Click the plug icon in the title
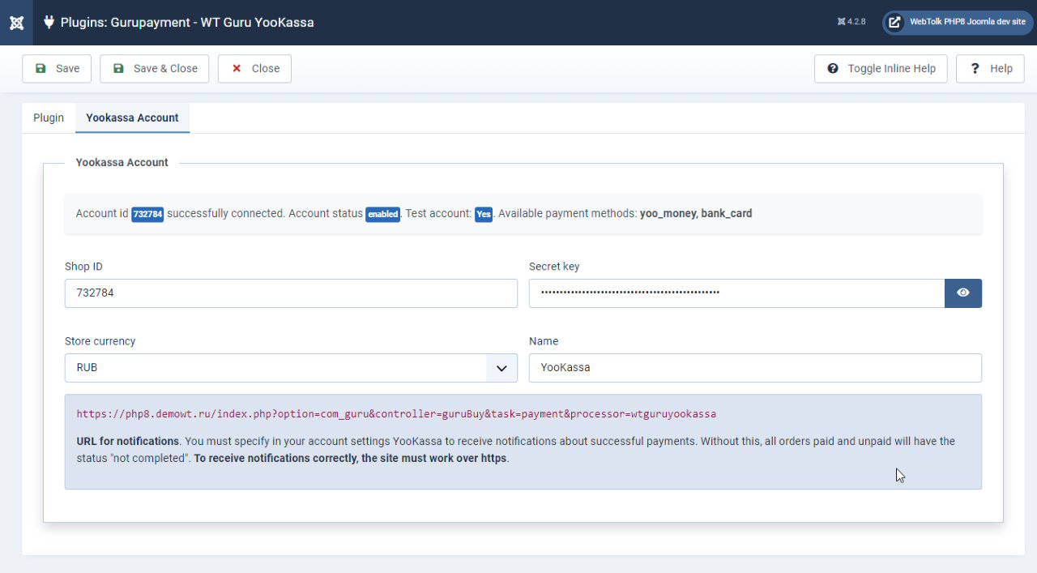The height and width of the screenshot is (573, 1037). 49,23
